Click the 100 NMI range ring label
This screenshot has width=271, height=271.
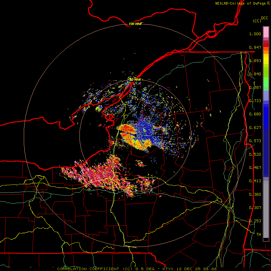click(x=135, y=24)
